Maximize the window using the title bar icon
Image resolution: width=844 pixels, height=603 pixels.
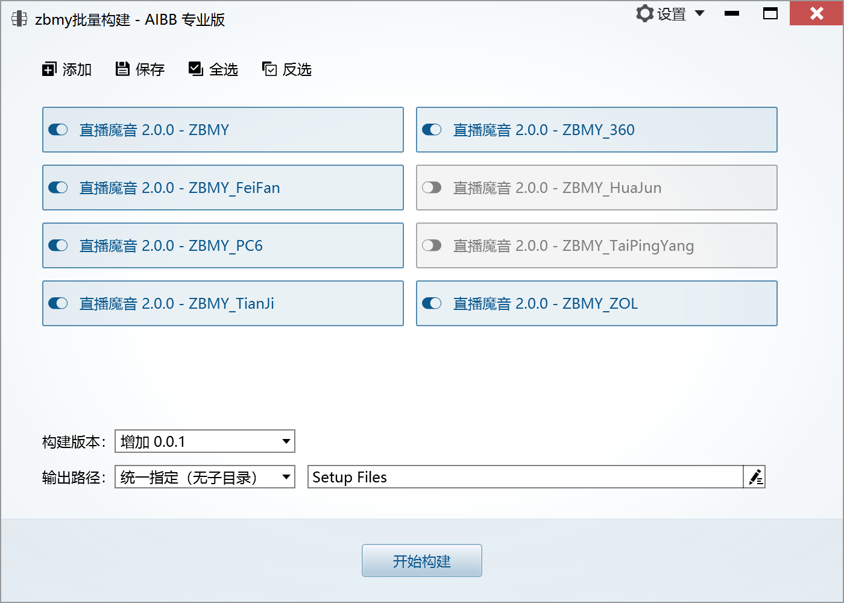coord(770,14)
